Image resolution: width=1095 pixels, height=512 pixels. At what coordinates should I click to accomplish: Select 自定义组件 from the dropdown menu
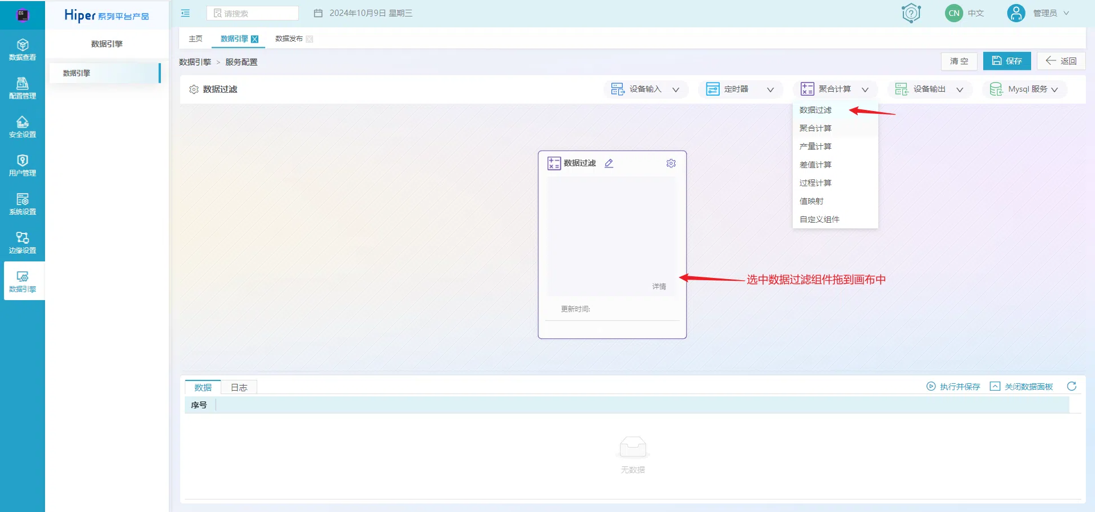point(836,219)
